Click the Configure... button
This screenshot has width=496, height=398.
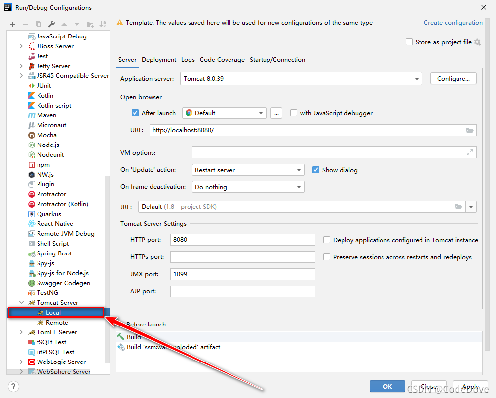point(453,79)
